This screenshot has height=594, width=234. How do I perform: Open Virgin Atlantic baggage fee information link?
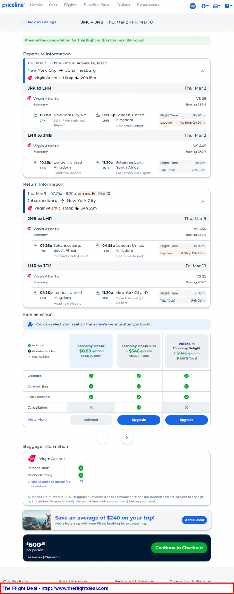pyautogui.click(x=49, y=484)
